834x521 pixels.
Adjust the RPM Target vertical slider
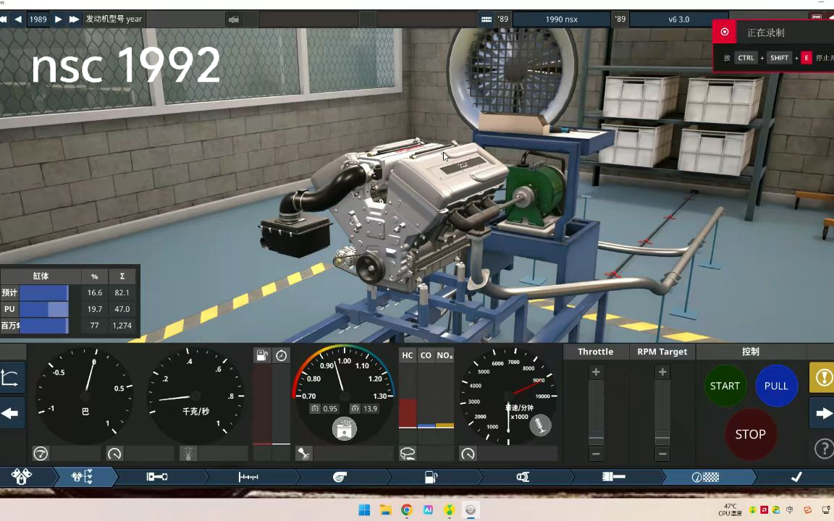pos(662,413)
